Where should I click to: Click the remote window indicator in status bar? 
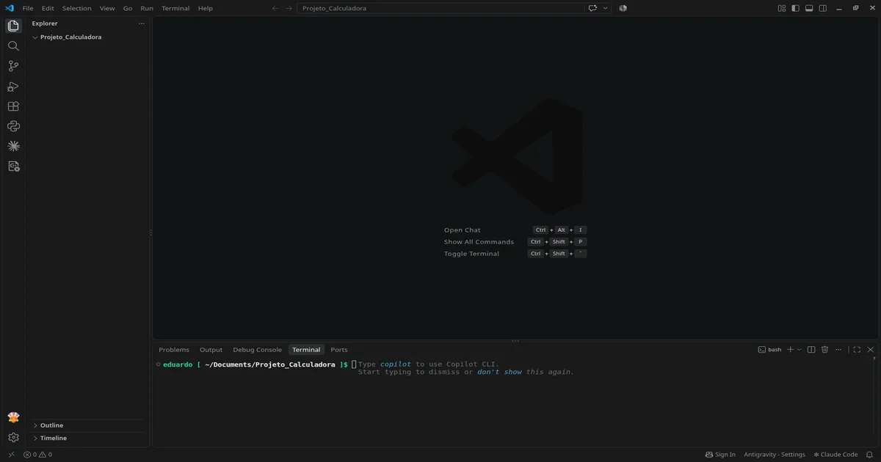pos(10,455)
